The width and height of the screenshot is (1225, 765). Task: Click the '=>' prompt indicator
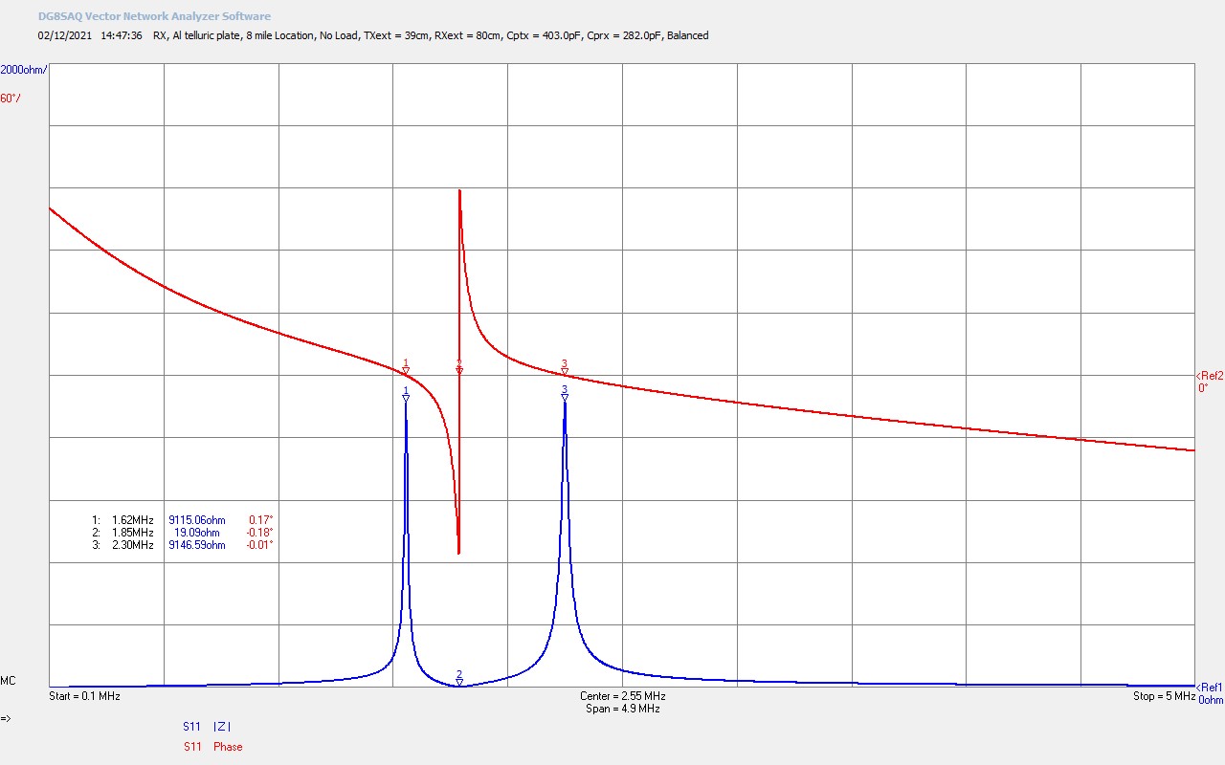(x=6, y=718)
